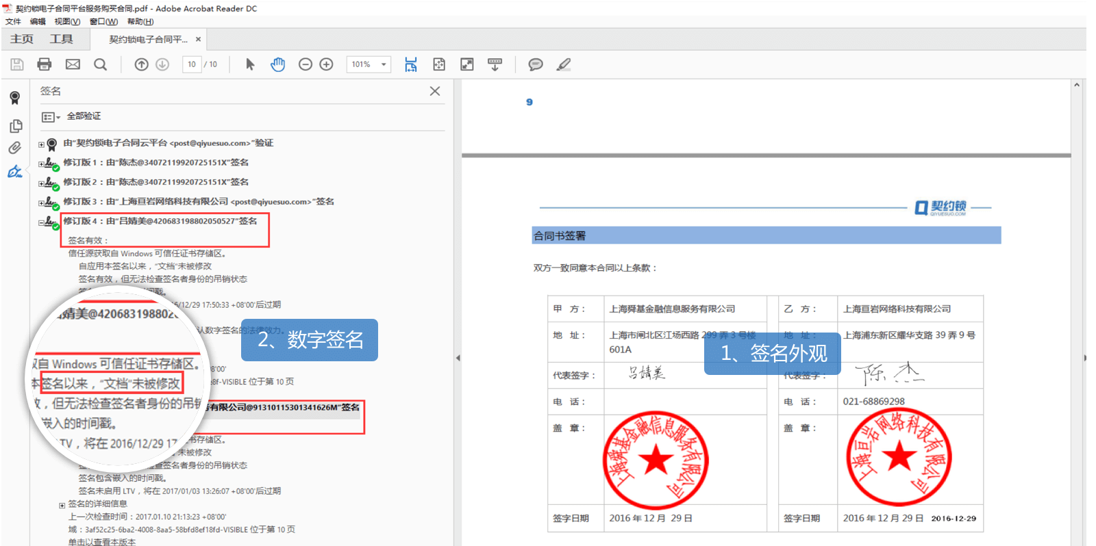Zoom in with the plus icon

click(327, 64)
